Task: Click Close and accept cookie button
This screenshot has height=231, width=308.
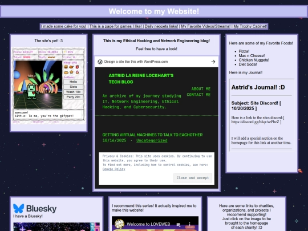Action: (x=193, y=178)
